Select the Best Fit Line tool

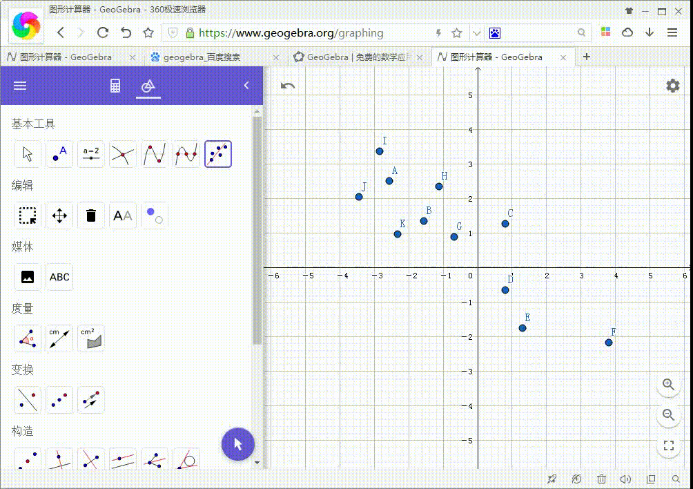[x=218, y=154]
